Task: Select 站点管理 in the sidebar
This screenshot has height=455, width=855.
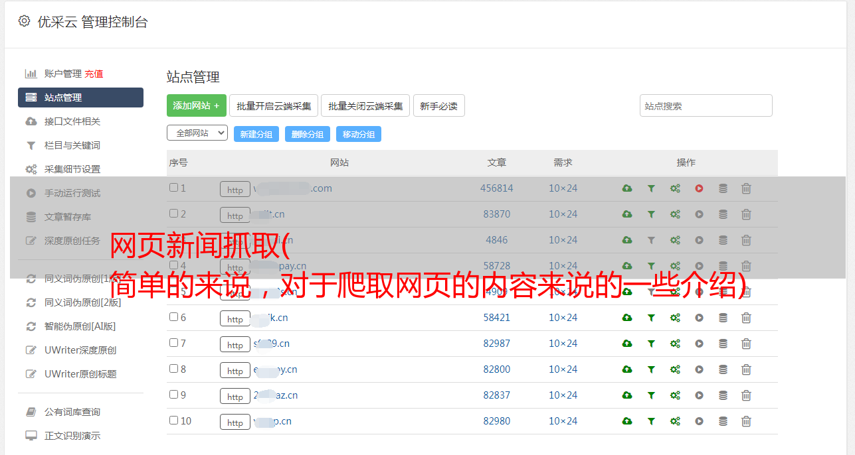Action: pos(80,97)
